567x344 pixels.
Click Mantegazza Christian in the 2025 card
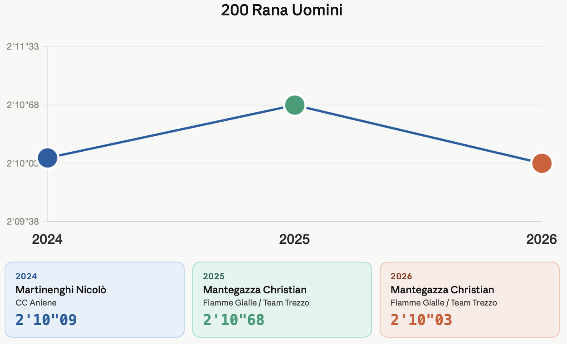click(x=254, y=290)
